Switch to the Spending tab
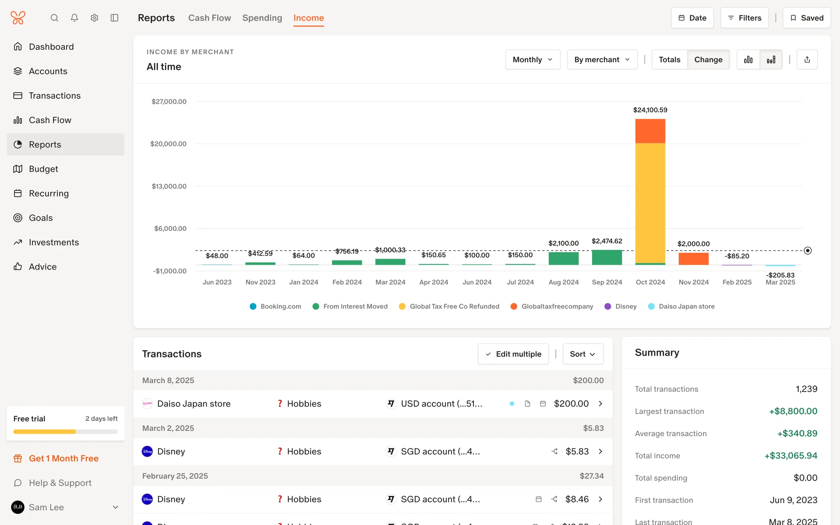840x525 pixels. [262, 18]
